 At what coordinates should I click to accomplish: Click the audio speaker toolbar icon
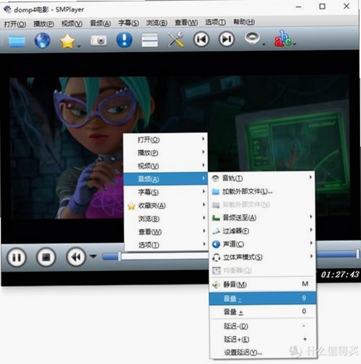coord(253,38)
